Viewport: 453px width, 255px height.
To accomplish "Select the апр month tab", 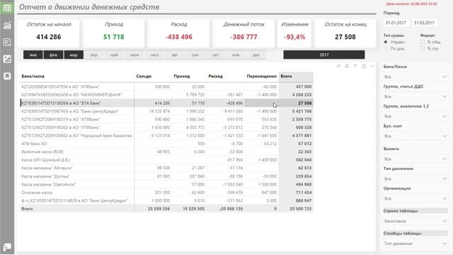I will coord(94,55).
